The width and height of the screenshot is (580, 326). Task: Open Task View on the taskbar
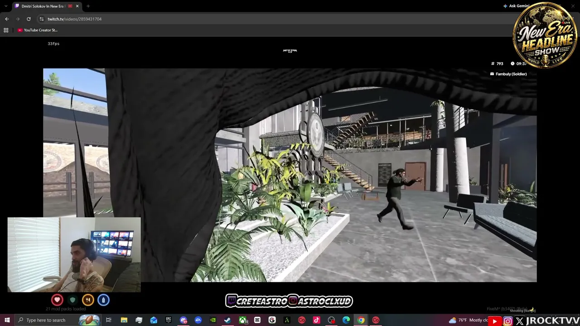tap(109, 320)
